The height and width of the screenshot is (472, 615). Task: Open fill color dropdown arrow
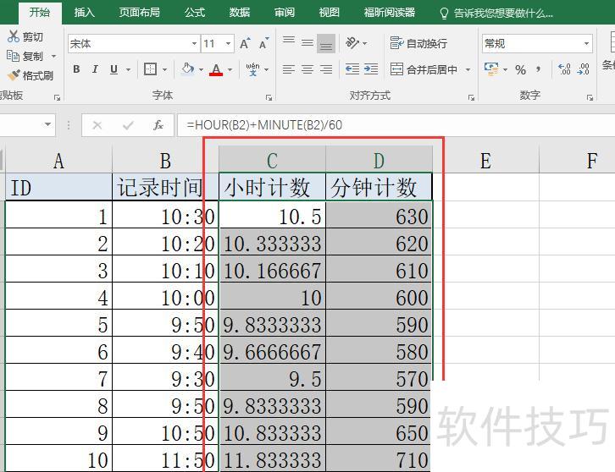pyautogui.click(x=202, y=69)
